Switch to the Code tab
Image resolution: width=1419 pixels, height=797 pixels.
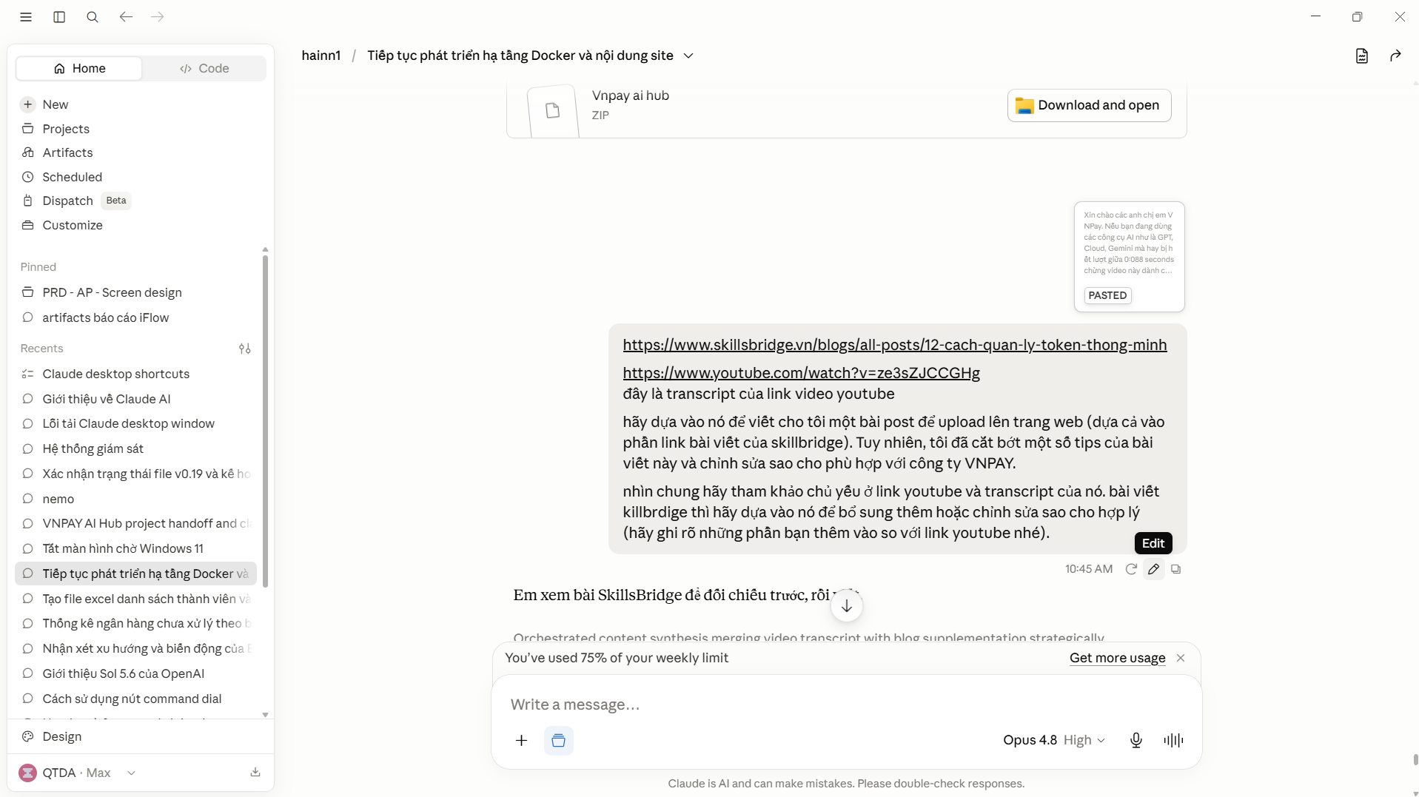click(204, 68)
